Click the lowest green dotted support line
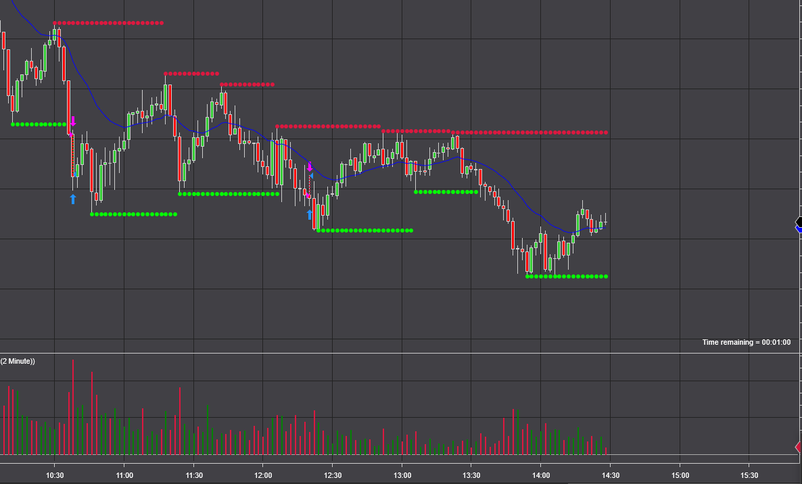The width and height of the screenshot is (802, 484). tap(567, 276)
